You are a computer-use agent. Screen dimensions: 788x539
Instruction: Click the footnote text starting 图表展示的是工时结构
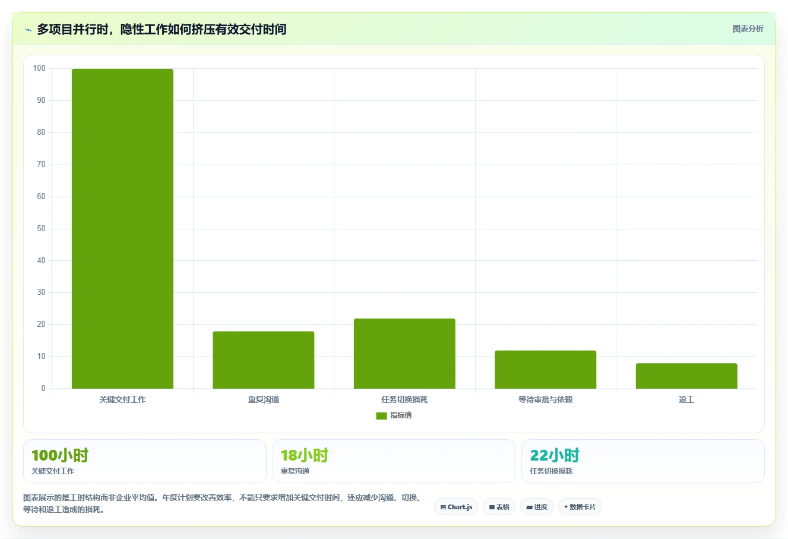[x=222, y=503]
